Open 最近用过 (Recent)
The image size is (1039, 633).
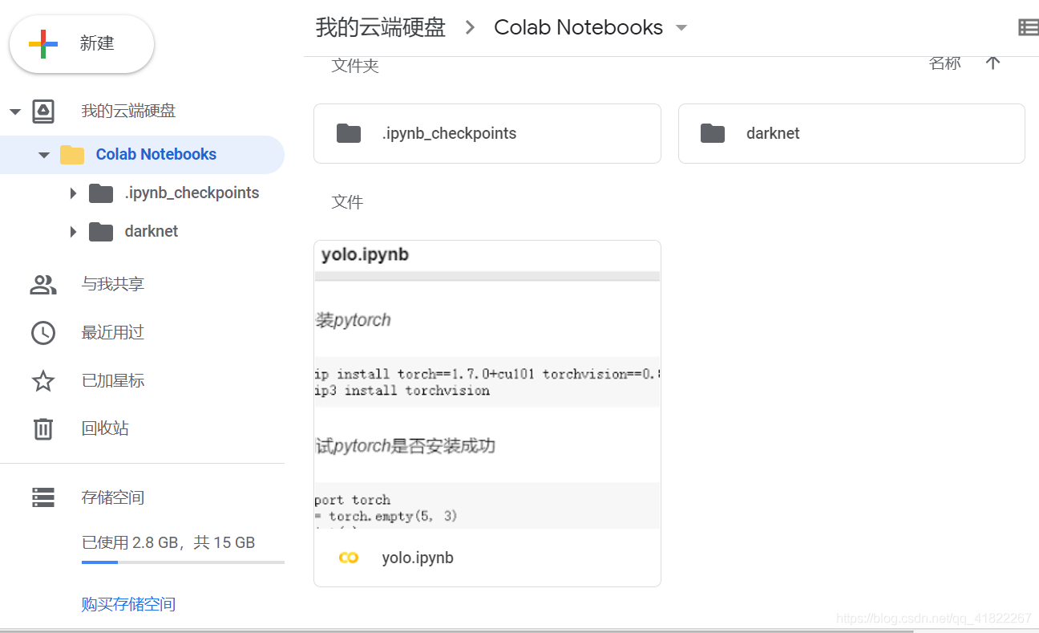[113, 332]
